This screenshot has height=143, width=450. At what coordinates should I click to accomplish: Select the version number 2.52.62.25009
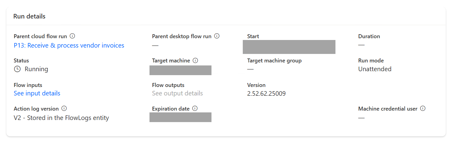266,93
